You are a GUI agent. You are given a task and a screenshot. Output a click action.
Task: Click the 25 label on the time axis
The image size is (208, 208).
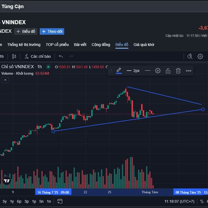[110, 192]
